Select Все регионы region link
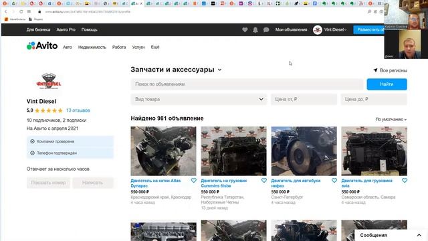Image resolution: width=428 pixels, height=241 pixels. click(393, 70)
